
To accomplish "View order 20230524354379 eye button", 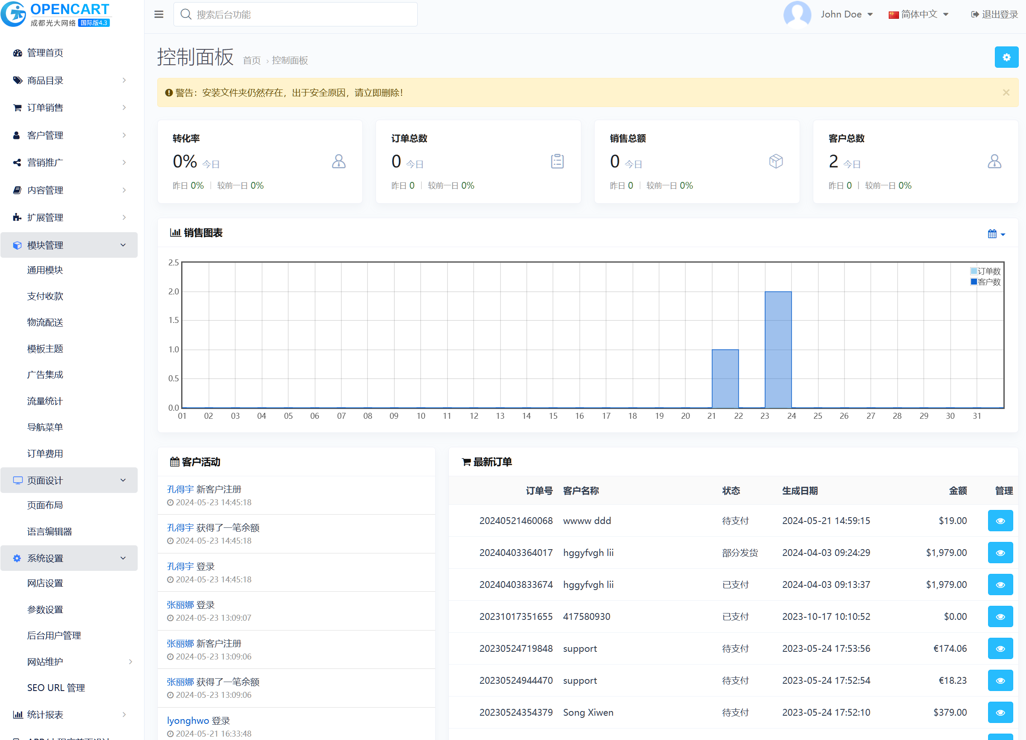I will tap(1000, 713).
